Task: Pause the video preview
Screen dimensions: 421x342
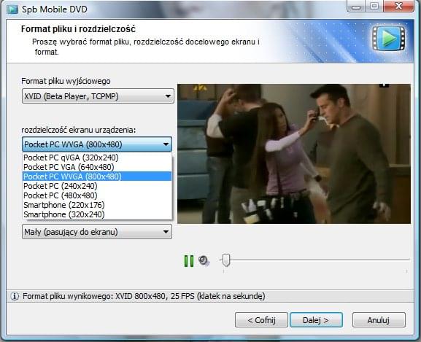Action: (x=189, y=261)
